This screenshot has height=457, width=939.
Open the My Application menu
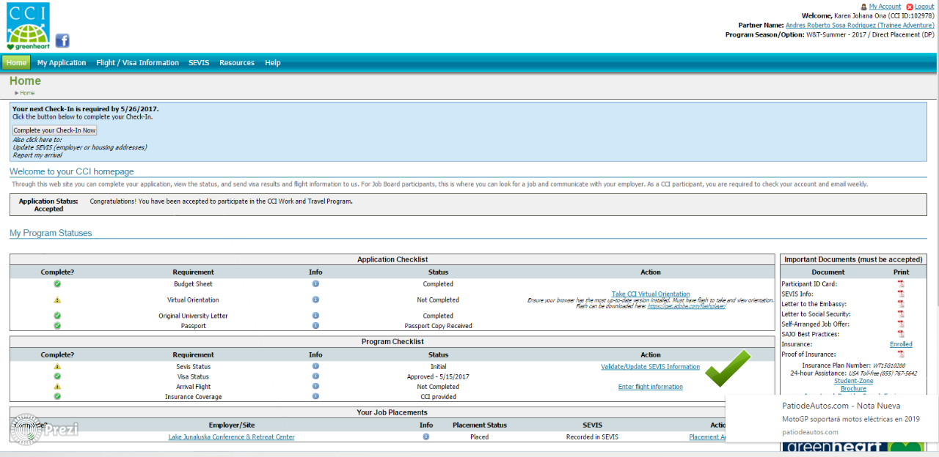62,63
